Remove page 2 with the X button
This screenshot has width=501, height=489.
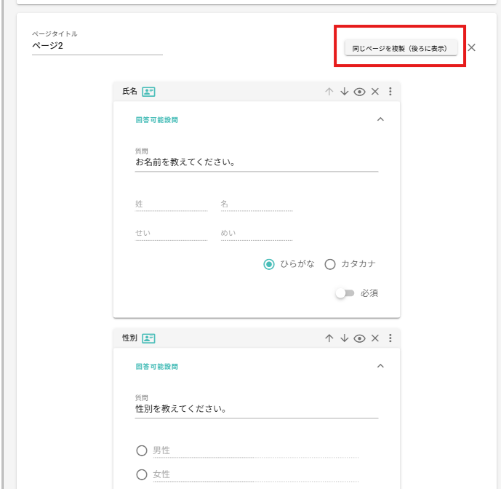click(471, 48)
